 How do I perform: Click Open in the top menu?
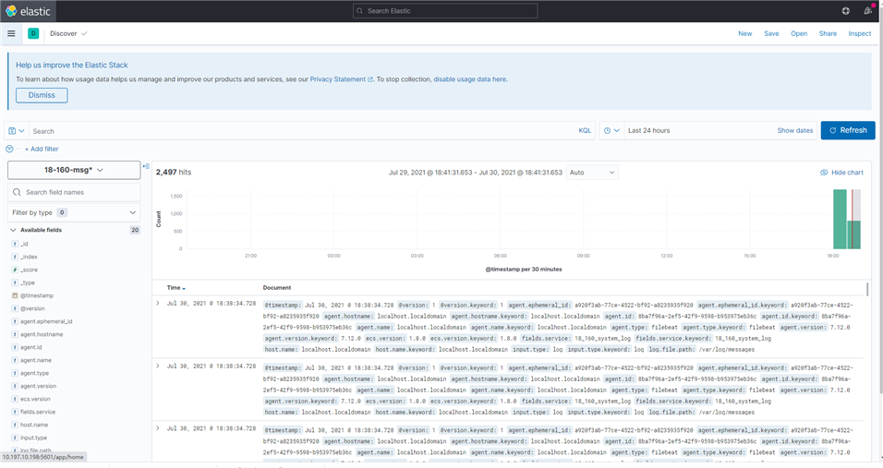pyautogui.click(x=799, y=34)
